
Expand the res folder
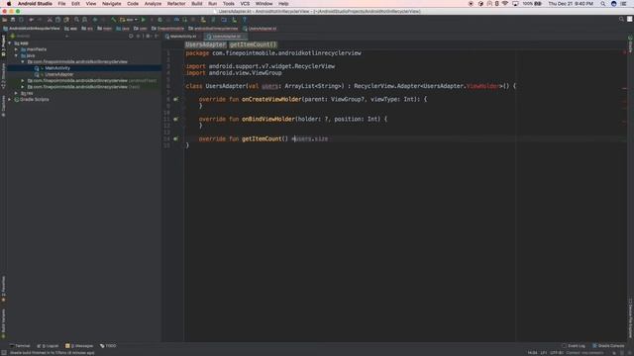[x=16, y=93]
